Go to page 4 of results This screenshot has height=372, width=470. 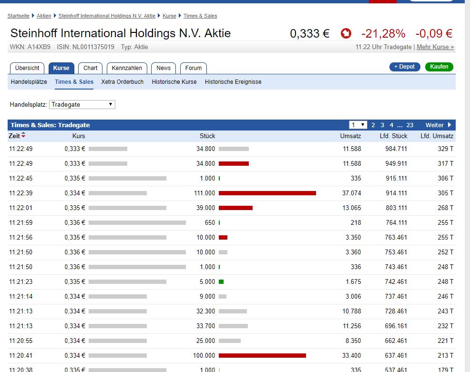pyautogui.click(x=391, y=125)
